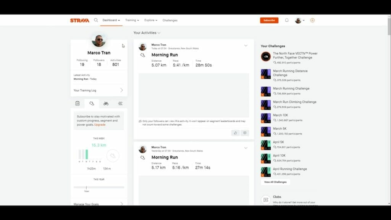The image size is (391, 220).
Task: Open the Explore menu
Action: (150, 20)
